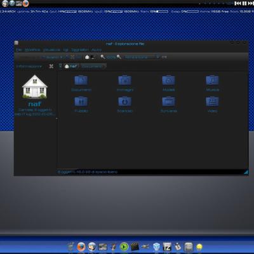Open the green play button app in dock
The height and width of the screenshot is (254, 254).
click(124, 247)
